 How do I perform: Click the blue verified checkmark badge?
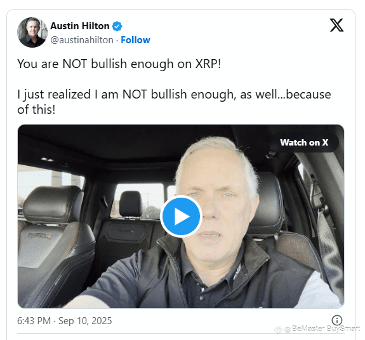tap(117, 26)
